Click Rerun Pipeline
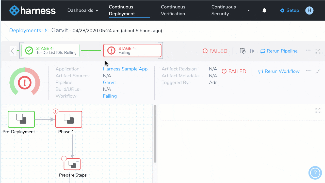The image size is (325, 183). pos(279,51)
